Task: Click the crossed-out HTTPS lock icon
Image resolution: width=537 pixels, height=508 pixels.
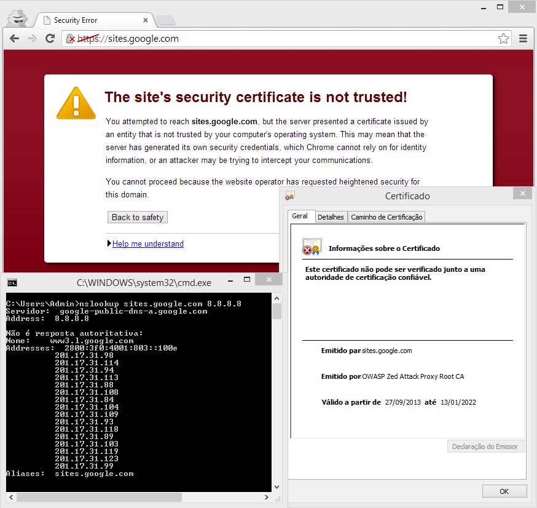Action: point(71,39)
